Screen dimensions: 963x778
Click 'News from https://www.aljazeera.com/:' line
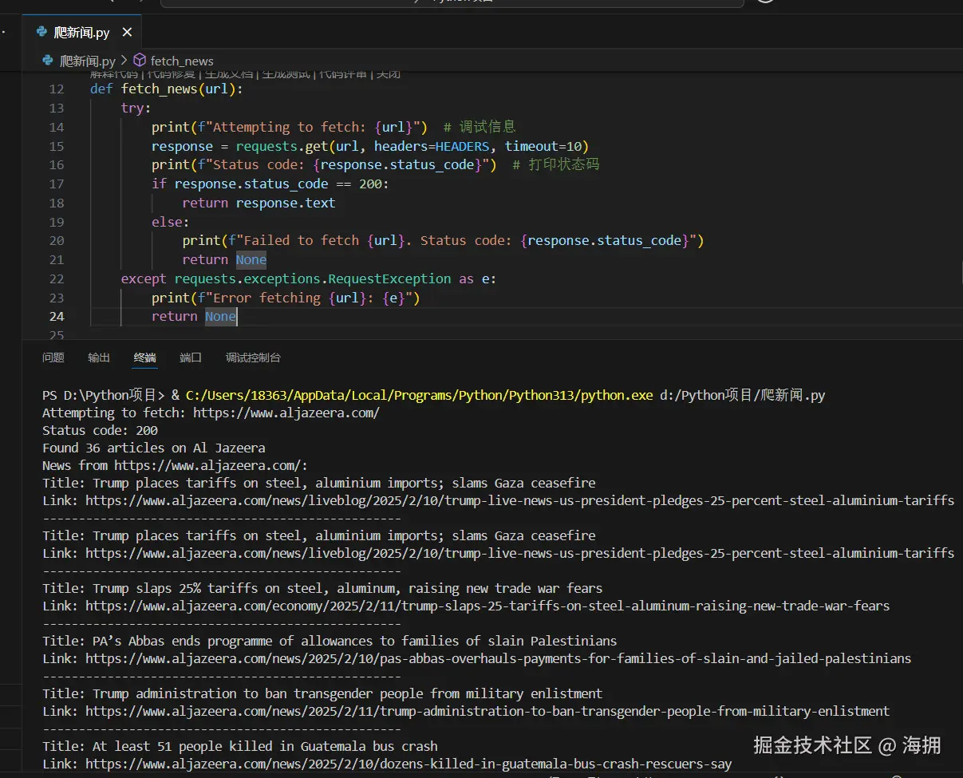click(175, 465)
